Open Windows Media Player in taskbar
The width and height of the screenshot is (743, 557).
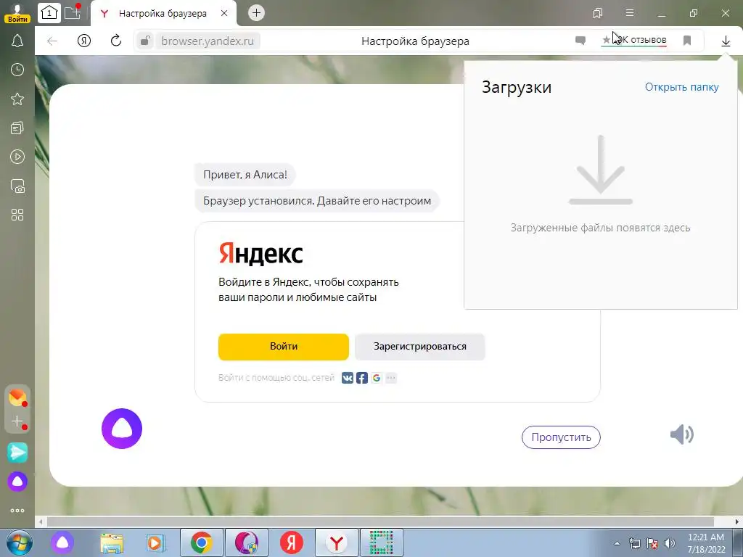pyautogui.click(x=155, y=542)
